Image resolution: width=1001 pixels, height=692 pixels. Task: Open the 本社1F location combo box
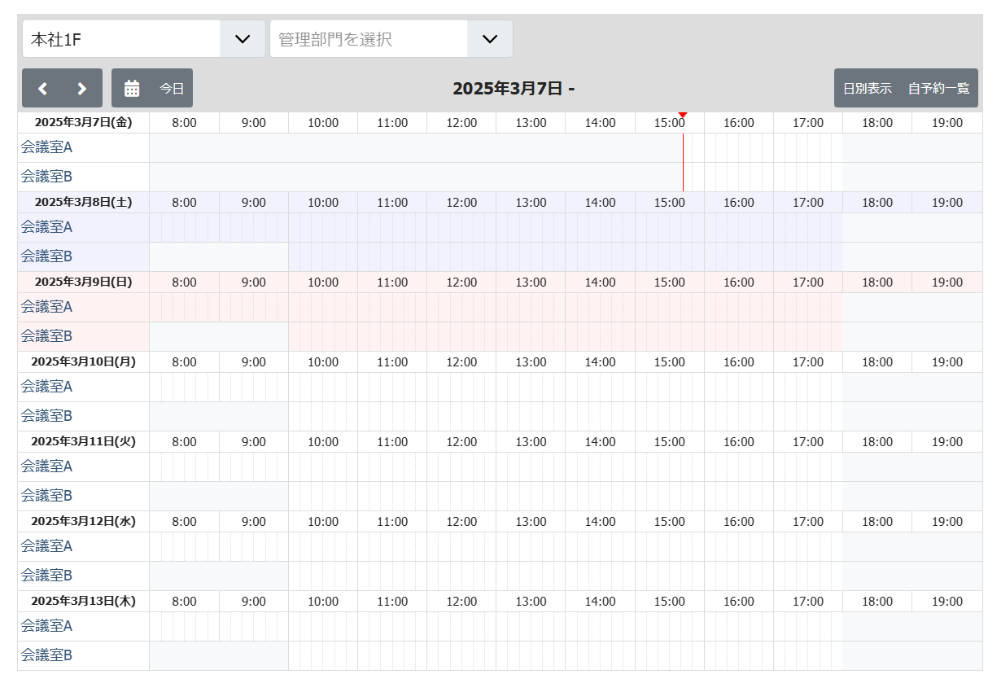click(x=122, y=39)
